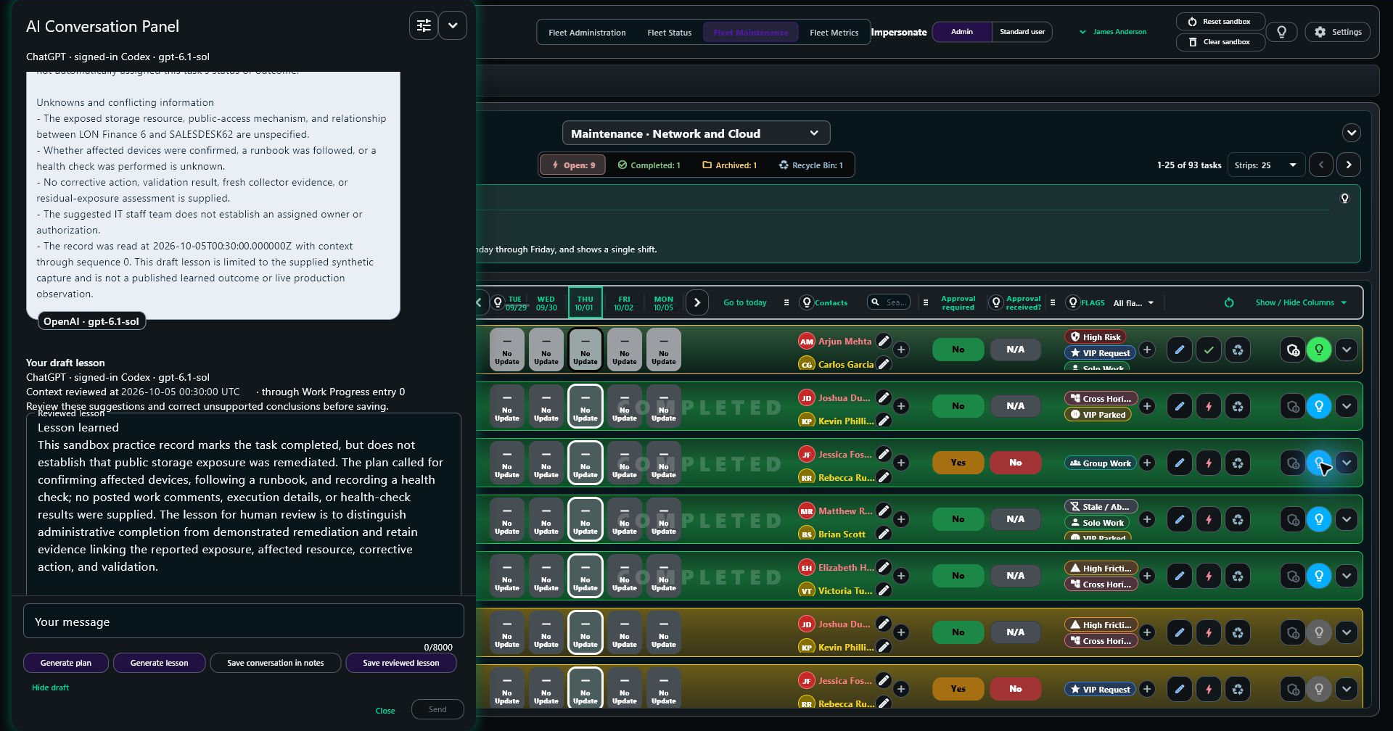Advance the date range with the right arrow
Image resolution: width=1393 pixels, height=731 pixels.
coord(697,302)
